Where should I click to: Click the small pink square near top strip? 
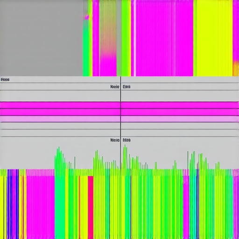click(87, 17)
